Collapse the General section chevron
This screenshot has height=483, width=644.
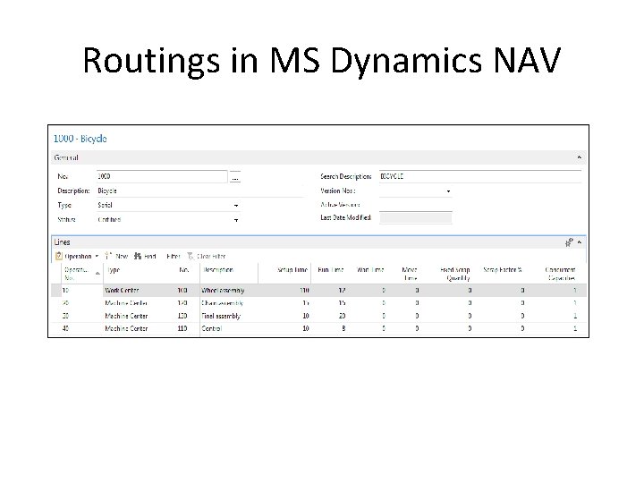(x=579, y=157)
